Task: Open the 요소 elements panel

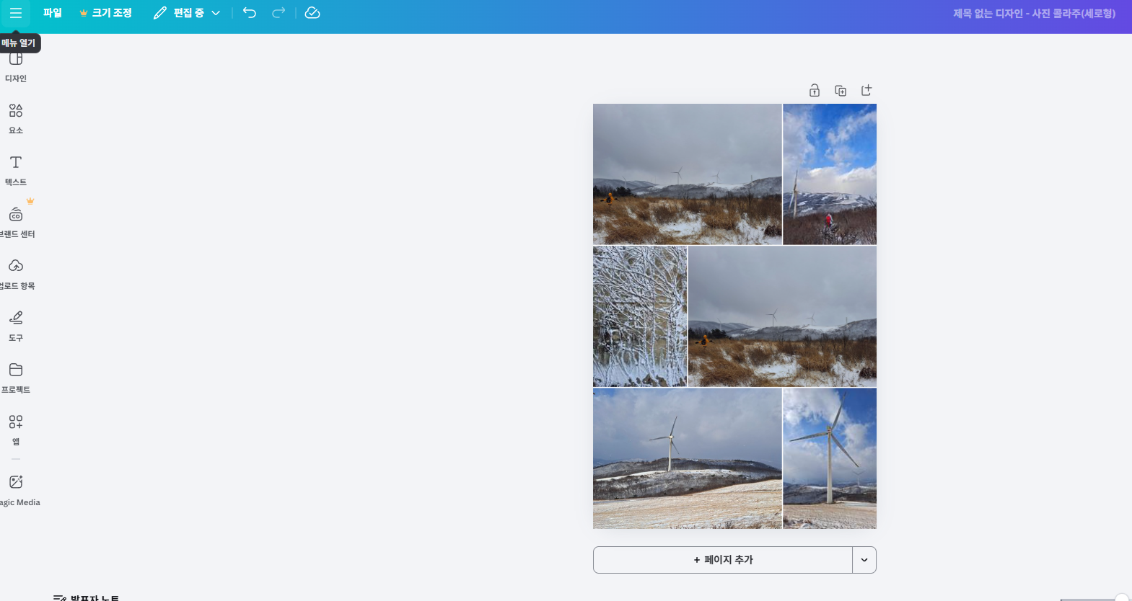Action: [x=16, y=119]
